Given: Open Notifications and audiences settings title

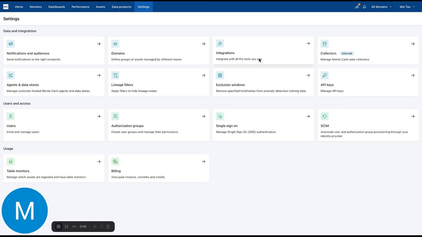Looking at the screenshot, I should pos(28,53).
